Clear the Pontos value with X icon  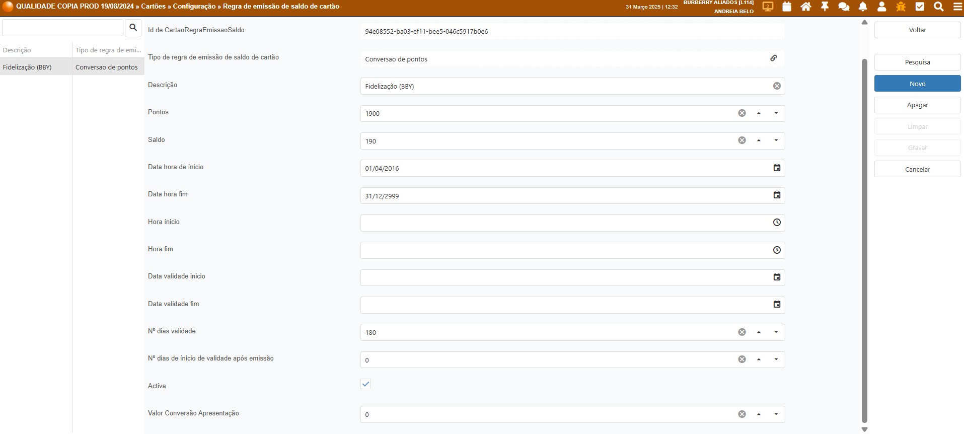742,113
